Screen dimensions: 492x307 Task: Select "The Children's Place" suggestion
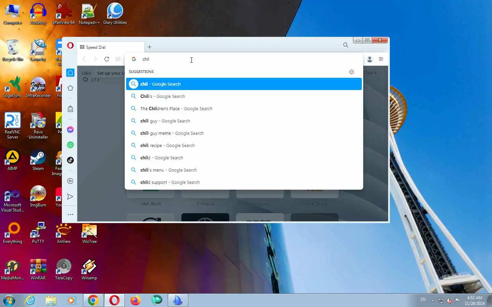coord(244,108)
